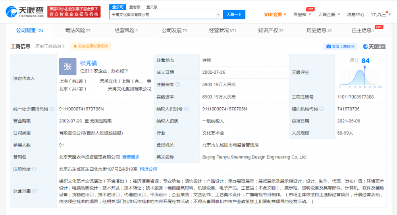Click the score marker on 天眼评分 chart
The height and width of the screenshot is (215, 397).
[364, 67]
